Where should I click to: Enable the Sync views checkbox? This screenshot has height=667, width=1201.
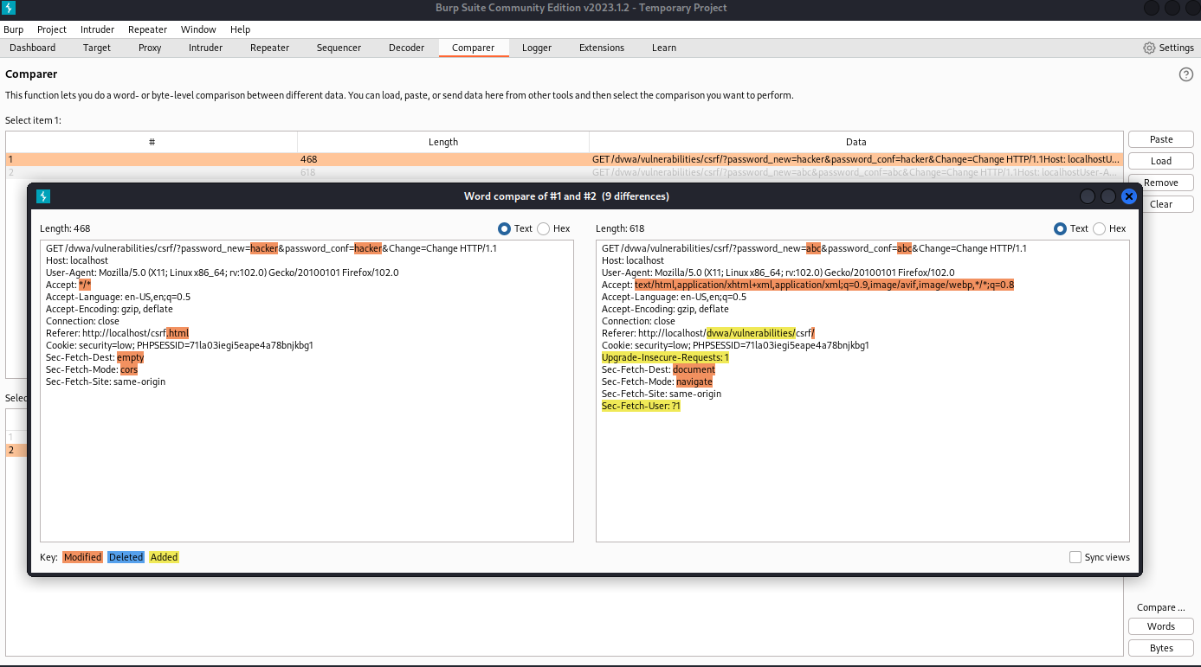click(1075, 557)
